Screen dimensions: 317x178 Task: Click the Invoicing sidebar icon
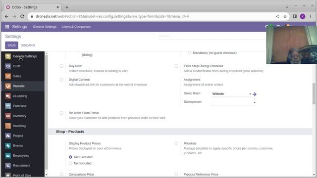[x=8, y=126]
